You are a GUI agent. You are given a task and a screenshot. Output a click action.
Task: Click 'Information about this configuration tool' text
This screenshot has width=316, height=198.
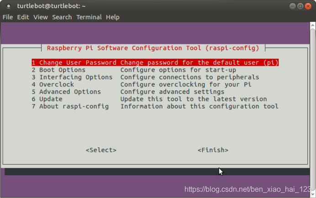tap(199, 106)
